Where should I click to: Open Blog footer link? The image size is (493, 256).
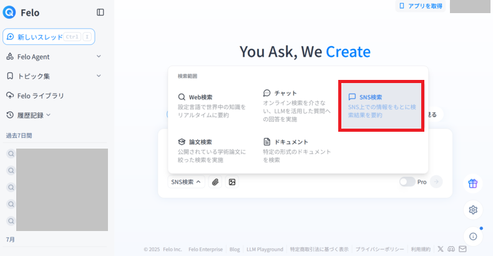[x=235, y=249]
